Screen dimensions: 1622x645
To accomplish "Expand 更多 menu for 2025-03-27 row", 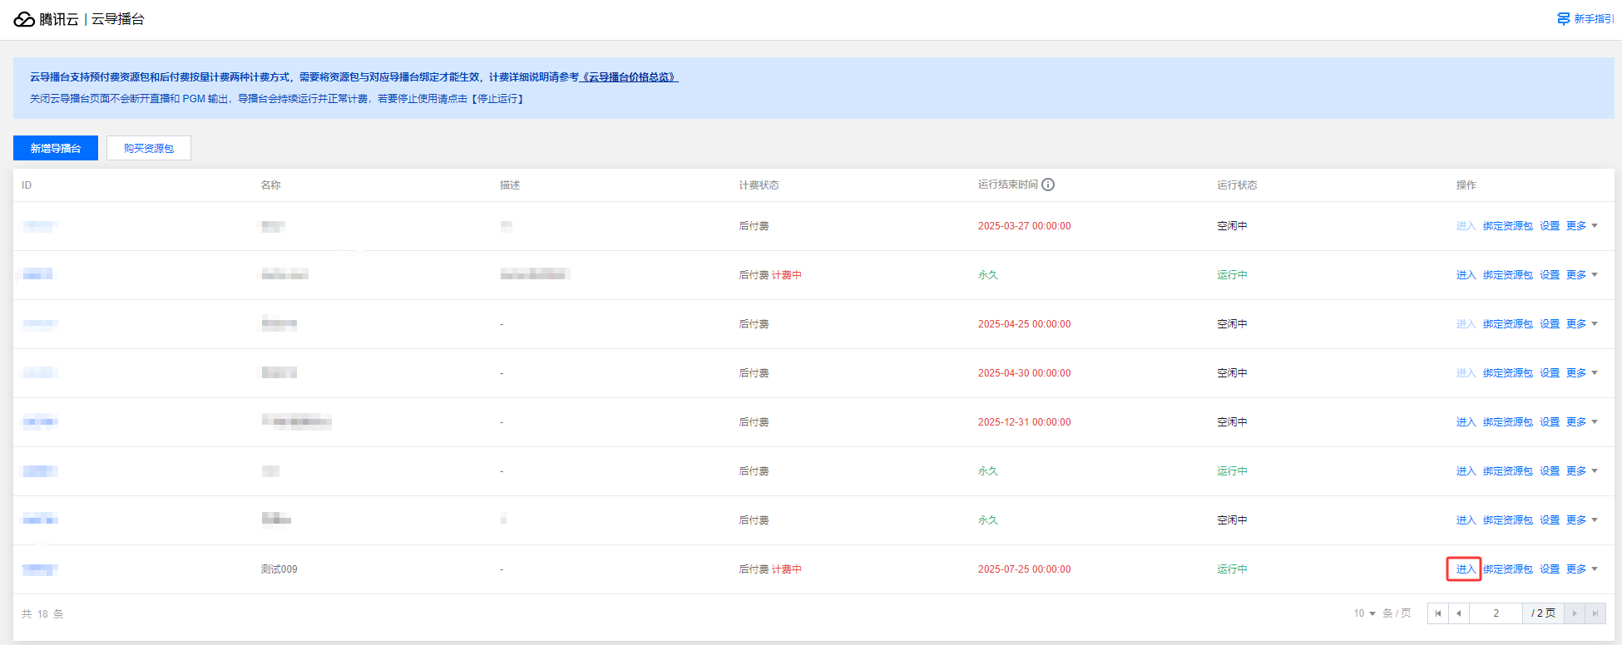I will coord(1582,226).
